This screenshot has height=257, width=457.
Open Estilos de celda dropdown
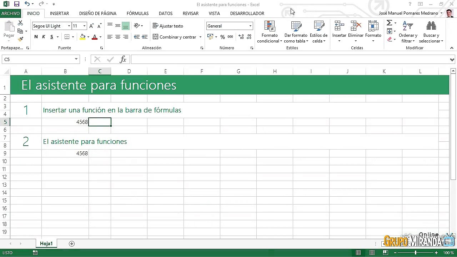[318, 32]
